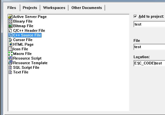Open the project name combo box
This screenshot has width=165, height=115.
(149, 24)
